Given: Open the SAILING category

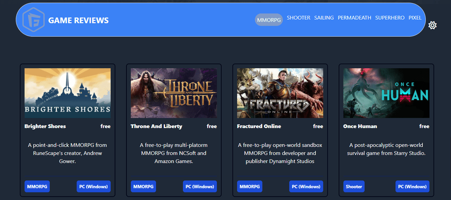Looking at the screenshot, I should click(x=324, y=18).
